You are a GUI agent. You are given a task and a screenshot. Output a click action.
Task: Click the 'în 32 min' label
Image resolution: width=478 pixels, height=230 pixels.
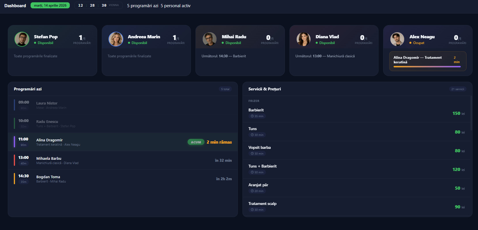tap(223, 161)
